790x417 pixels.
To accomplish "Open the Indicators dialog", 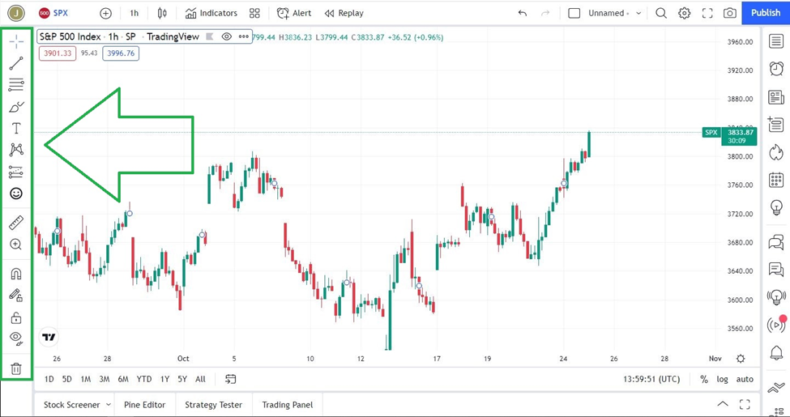I will pyautogui.click(x=211, y=13).
